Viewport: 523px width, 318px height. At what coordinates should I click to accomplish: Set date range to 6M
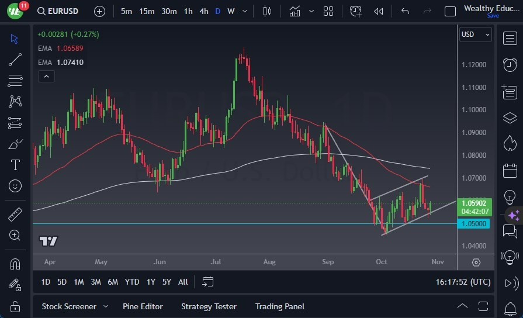click(x=113, y=282)
